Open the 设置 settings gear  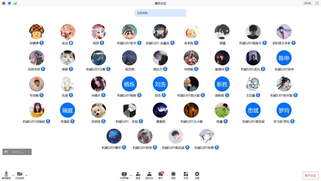197,174
